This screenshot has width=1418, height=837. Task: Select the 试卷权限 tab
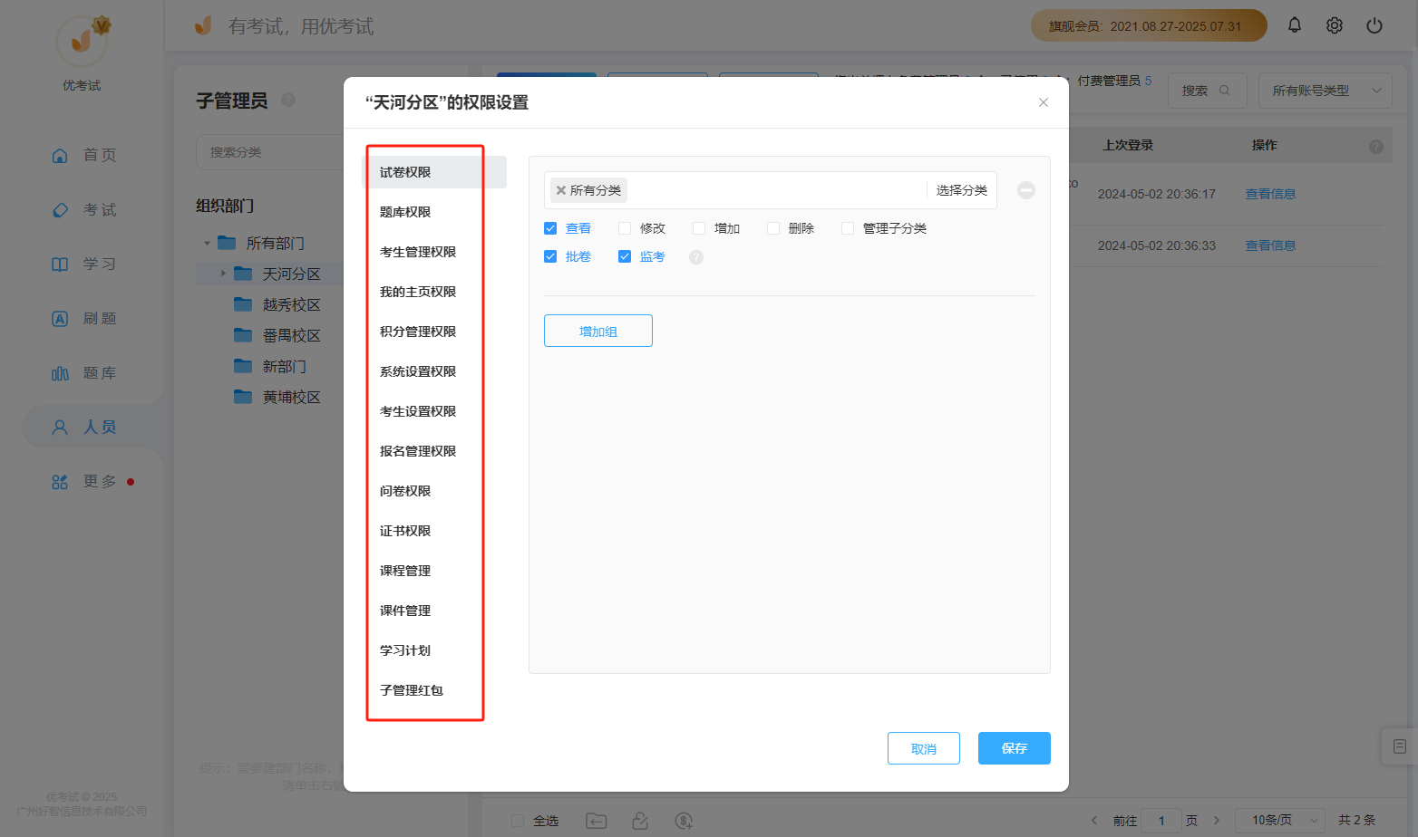point(434,172)
